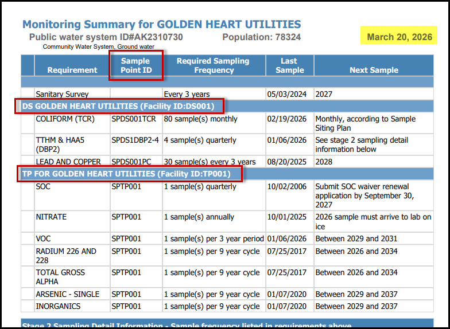The image size is (450, 329).
Task: Click the LEAD AND COPPER requirement cell
Action: click(68, 162)
